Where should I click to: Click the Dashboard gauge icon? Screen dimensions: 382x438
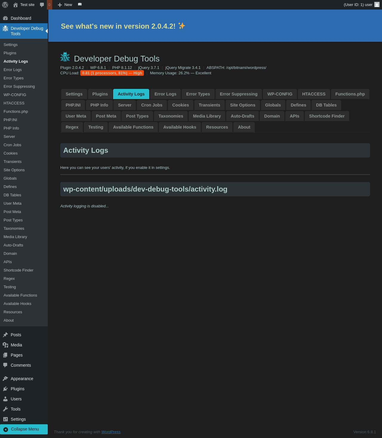click(5, 18)
